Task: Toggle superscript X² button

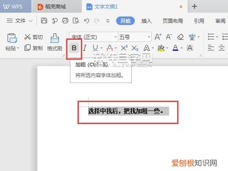Action: click(x=124, y=48)
